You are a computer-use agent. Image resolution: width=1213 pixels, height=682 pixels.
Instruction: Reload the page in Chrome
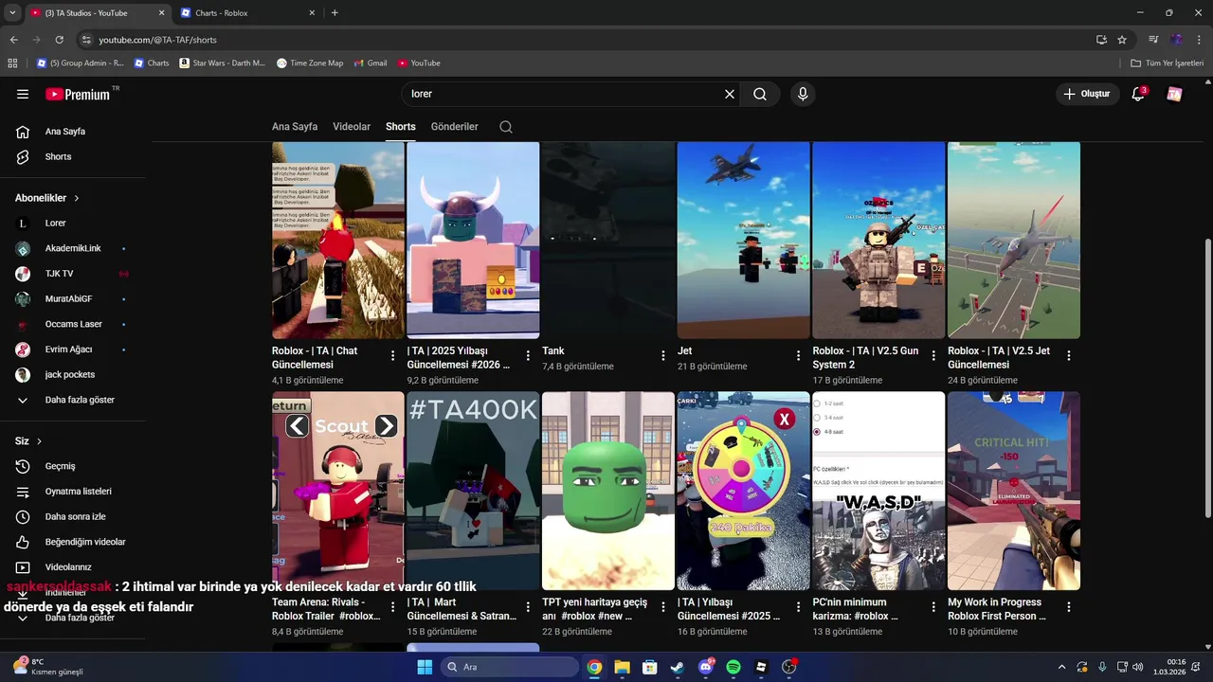coord(59,40)
